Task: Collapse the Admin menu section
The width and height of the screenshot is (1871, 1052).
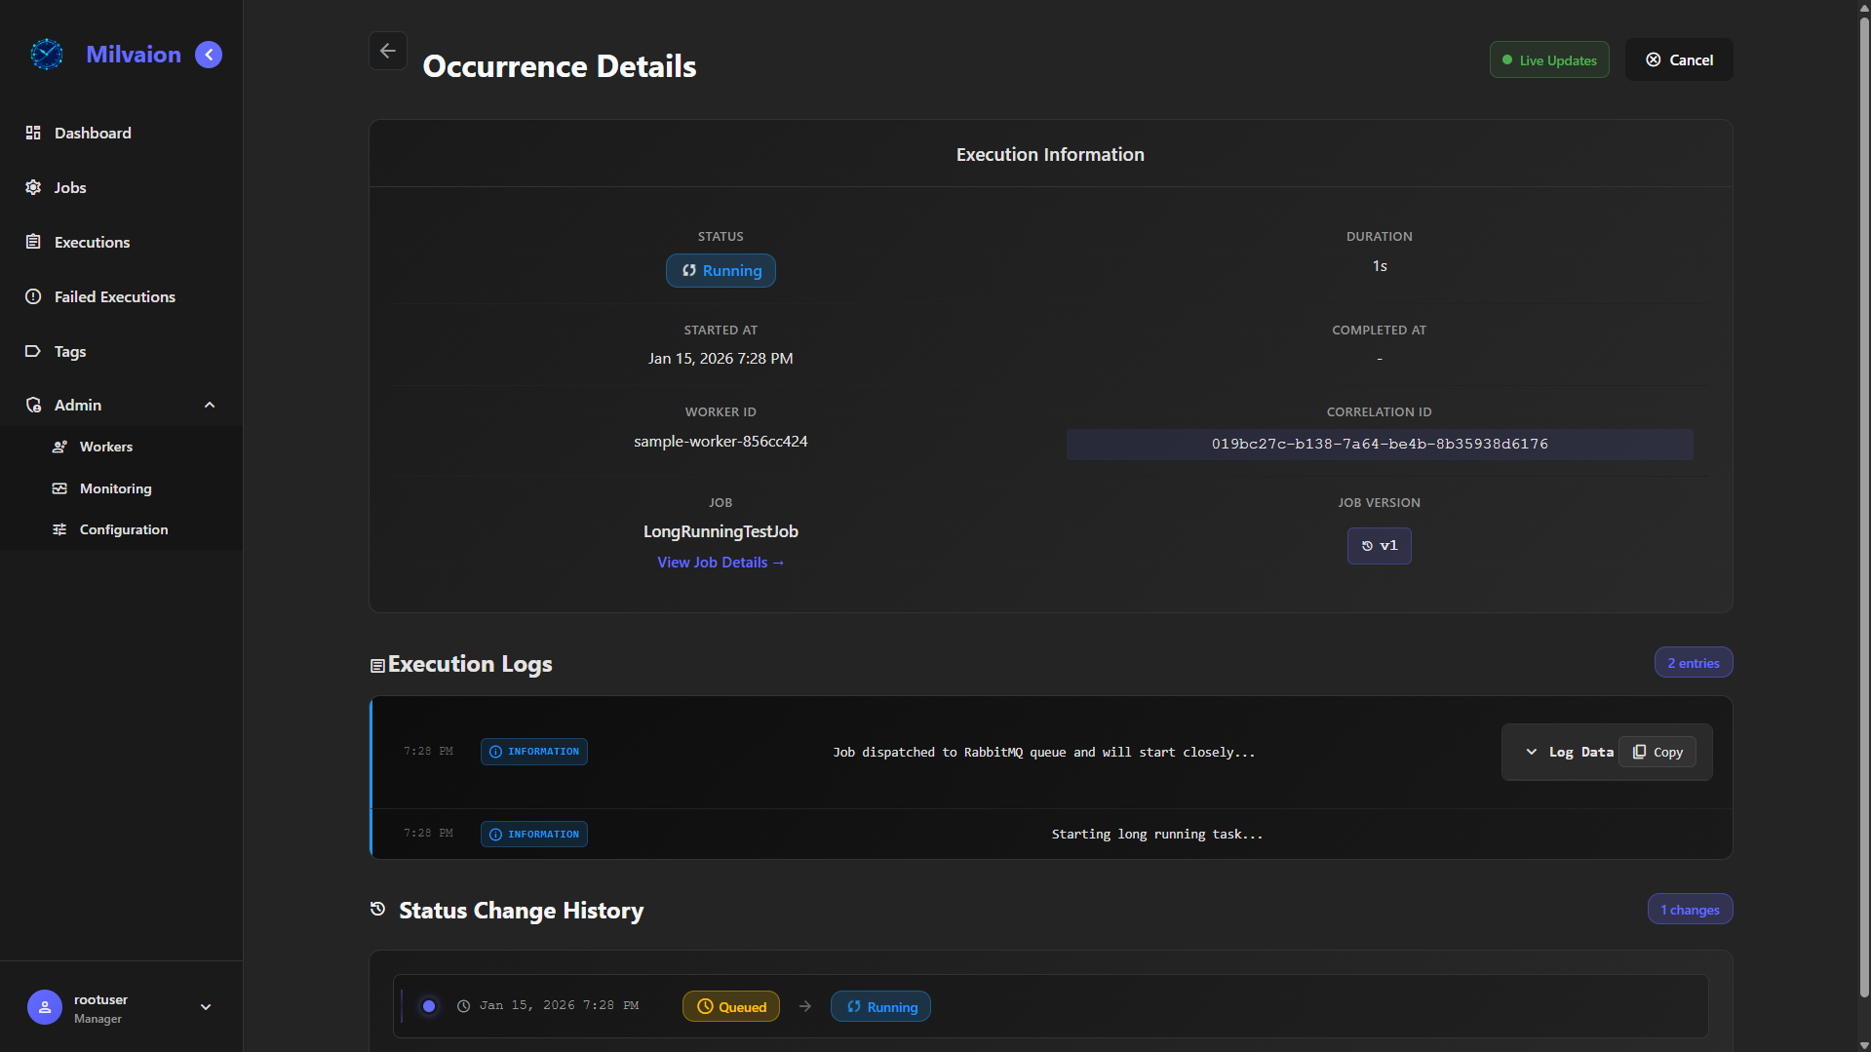Action: [x=209, y=406]
